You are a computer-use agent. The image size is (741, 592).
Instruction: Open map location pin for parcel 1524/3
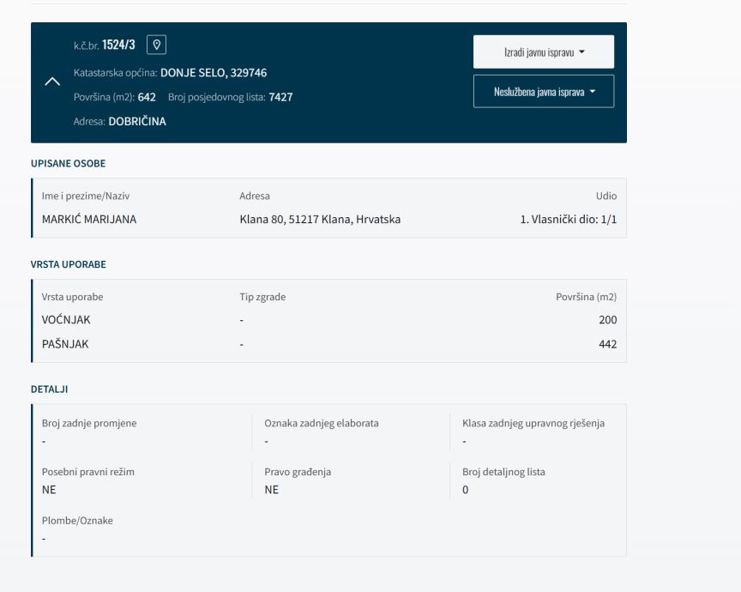pos(156,45)
